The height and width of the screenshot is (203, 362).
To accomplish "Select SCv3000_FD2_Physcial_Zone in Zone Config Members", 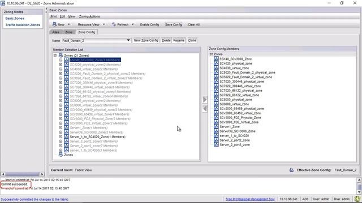I will pos(240,117).
